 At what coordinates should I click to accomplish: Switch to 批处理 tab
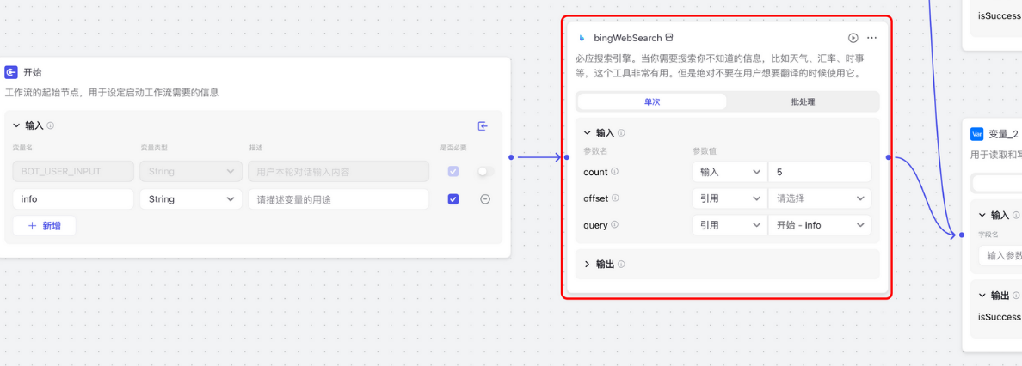pos(803,101)
